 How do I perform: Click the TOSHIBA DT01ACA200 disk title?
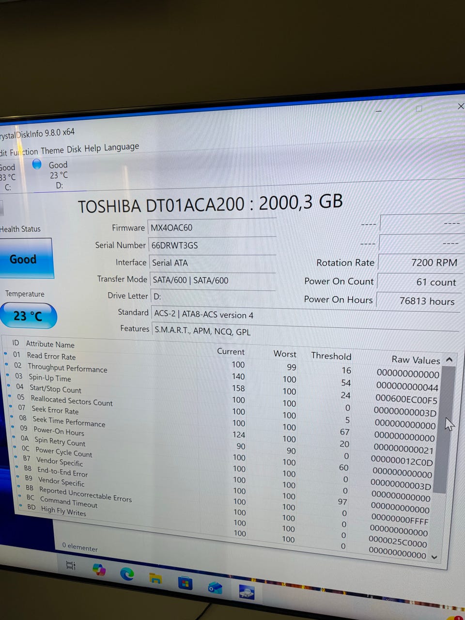[210, 203]
